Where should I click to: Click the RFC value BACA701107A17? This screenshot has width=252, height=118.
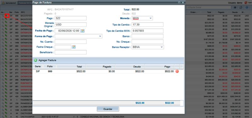coord(64,9)
